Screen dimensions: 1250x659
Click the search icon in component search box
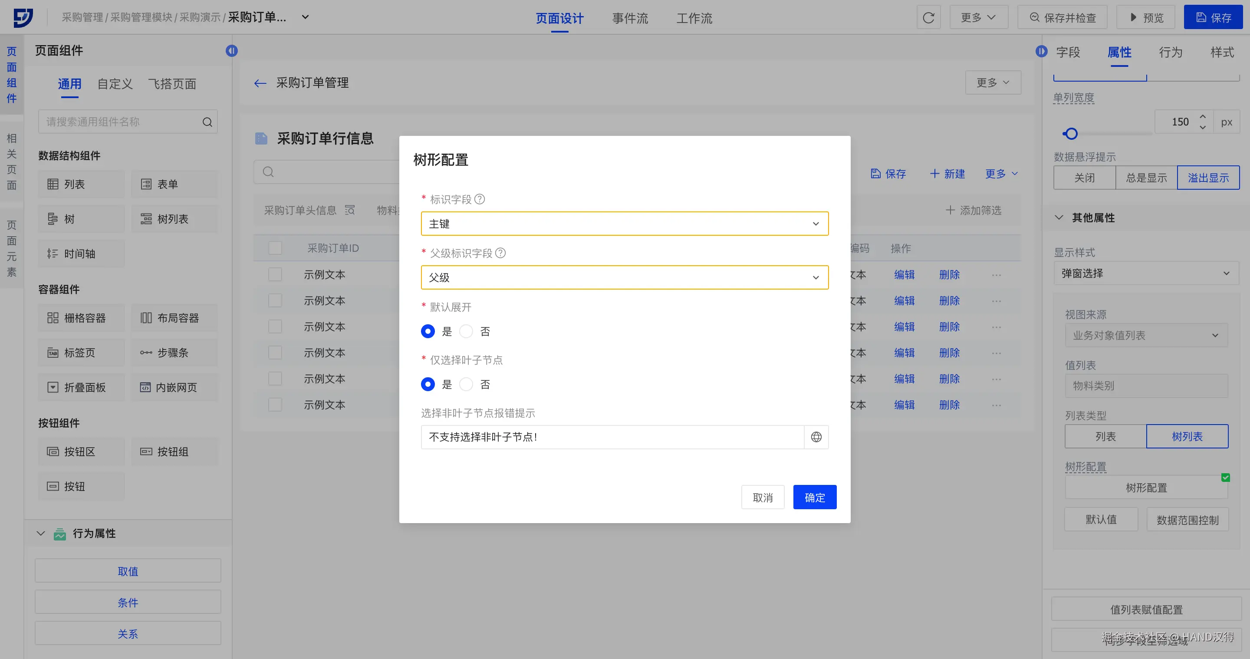click(207, 122)
